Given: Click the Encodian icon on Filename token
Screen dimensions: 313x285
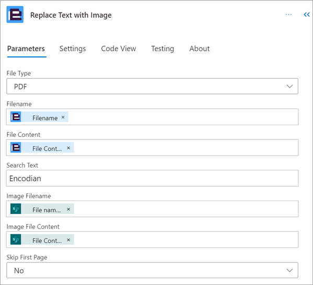Looking at the screenshot, I should pos(16,117).
